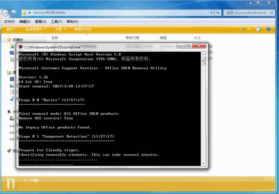This screenshot has height=194, width=279.
Task: Click the cscript.exe console title bar icon
Action: [21, 47]
